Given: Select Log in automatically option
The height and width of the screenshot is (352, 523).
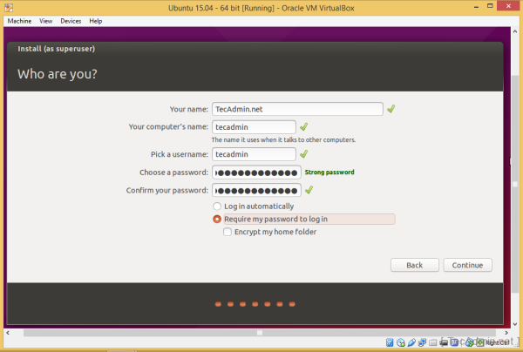Looking at the screenshot, I should (217, 206).
